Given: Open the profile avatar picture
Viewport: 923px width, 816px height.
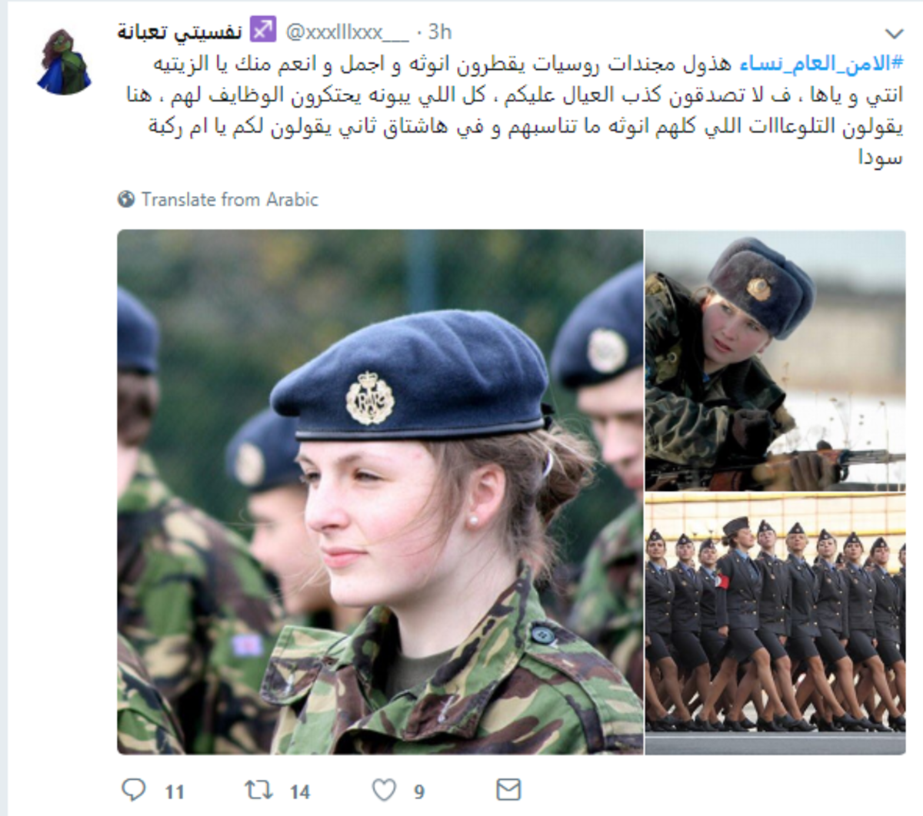Looking at the screenshot, I should tap(64, 61).
